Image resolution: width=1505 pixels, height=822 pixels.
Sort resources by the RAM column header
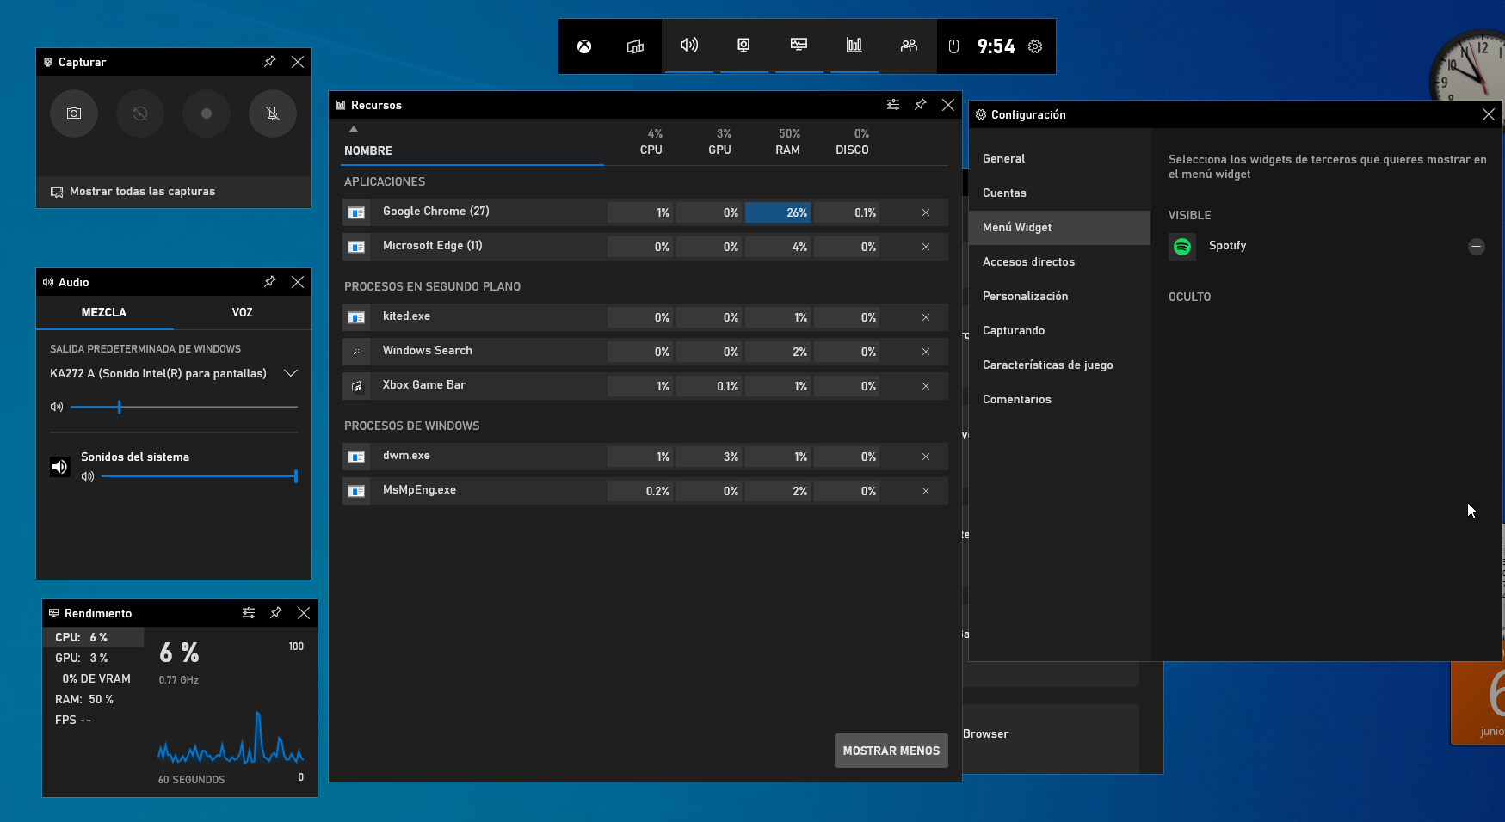[788, 142]
